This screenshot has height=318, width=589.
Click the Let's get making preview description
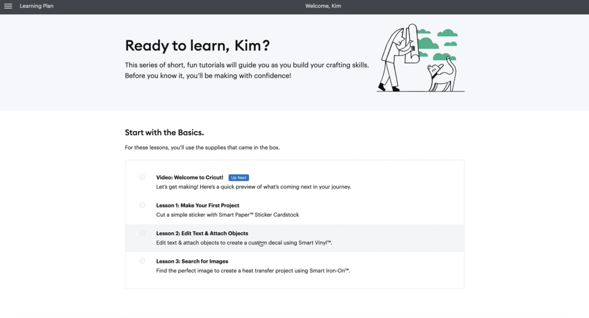254,187
